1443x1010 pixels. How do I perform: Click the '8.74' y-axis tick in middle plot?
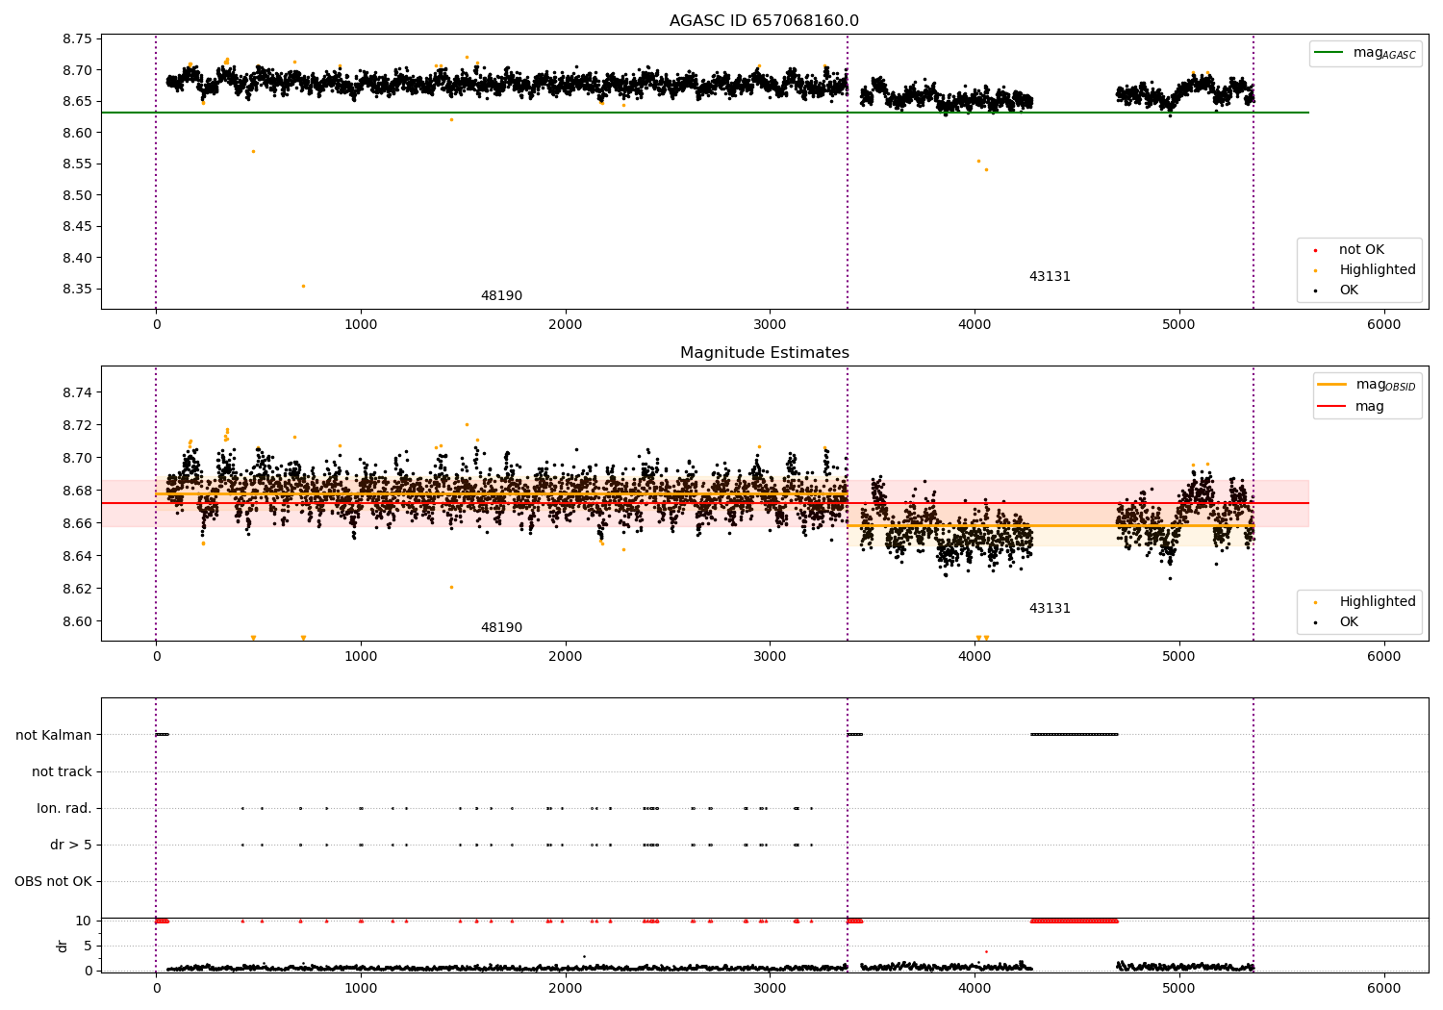point(78,393)
